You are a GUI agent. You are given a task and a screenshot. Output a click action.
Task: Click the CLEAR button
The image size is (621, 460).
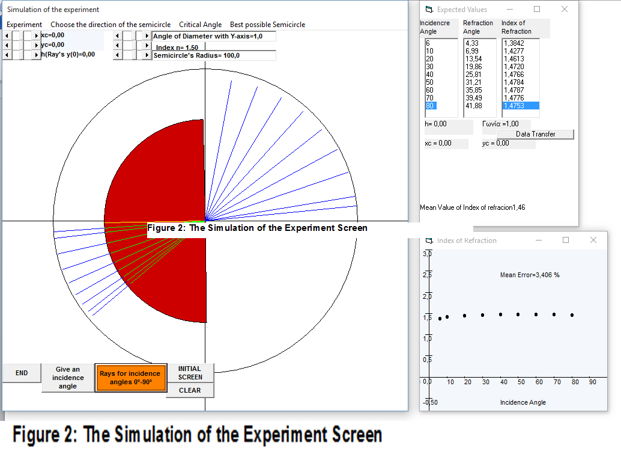(190, 390)
